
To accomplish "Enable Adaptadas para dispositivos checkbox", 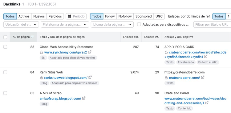I will [139, 24].
